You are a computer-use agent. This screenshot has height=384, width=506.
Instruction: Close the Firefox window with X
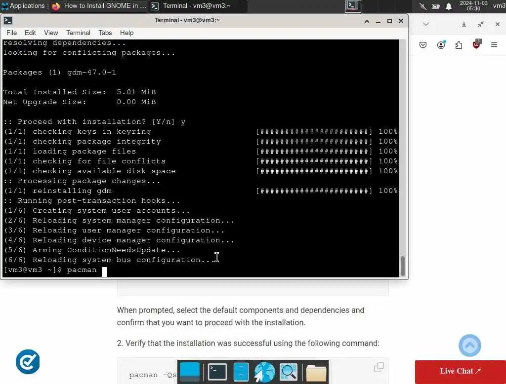[497, 24]
